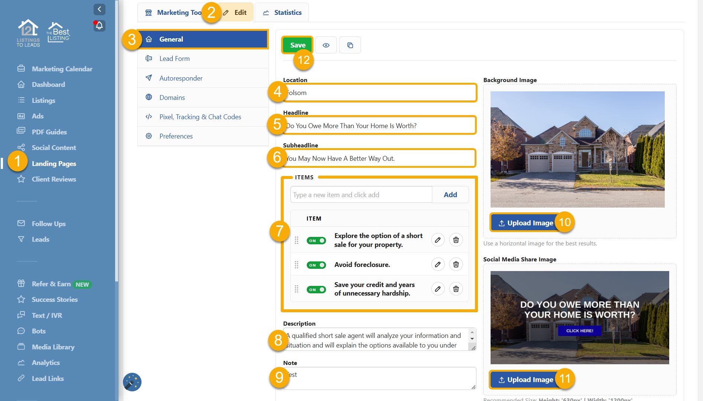Screen dimensions: 703x401
Task: Delete the 'Explore the option of a short sale' item
Action: [x=456, y=240]
